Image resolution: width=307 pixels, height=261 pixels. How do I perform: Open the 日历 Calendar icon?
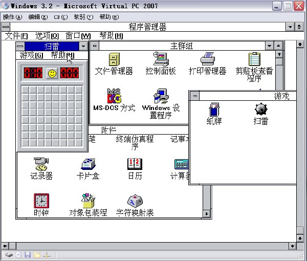[x=135, y=164]
